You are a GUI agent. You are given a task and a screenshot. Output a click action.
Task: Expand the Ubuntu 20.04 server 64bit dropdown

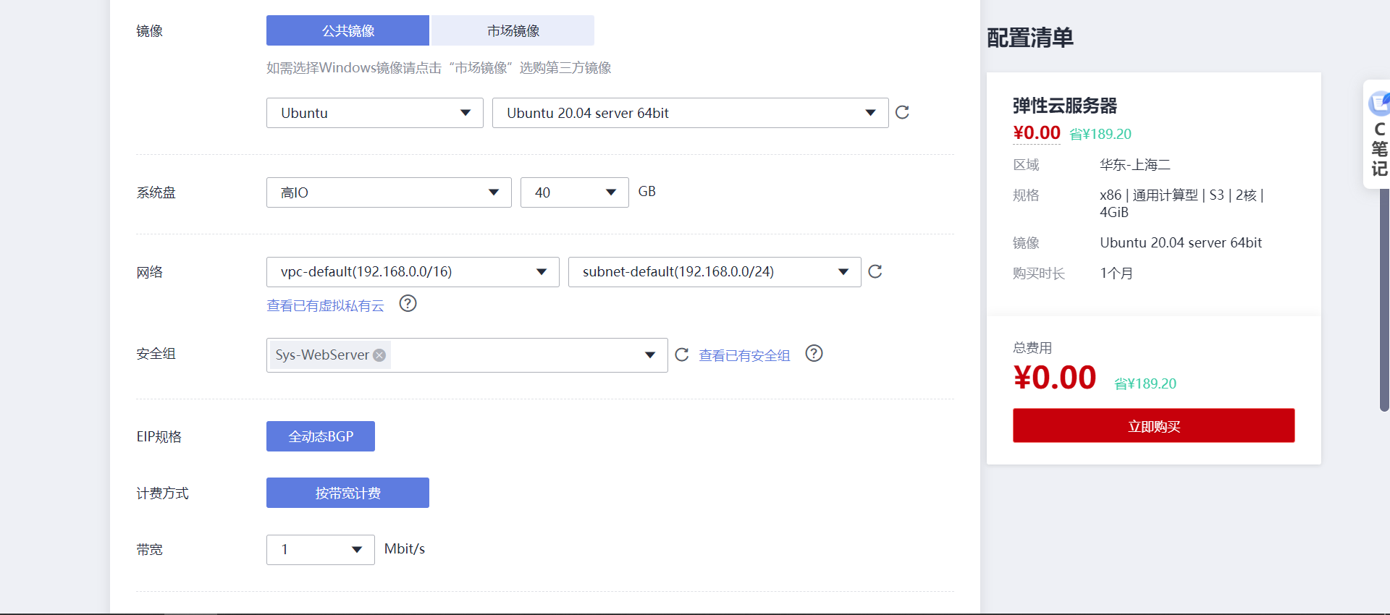click(689, 113)
